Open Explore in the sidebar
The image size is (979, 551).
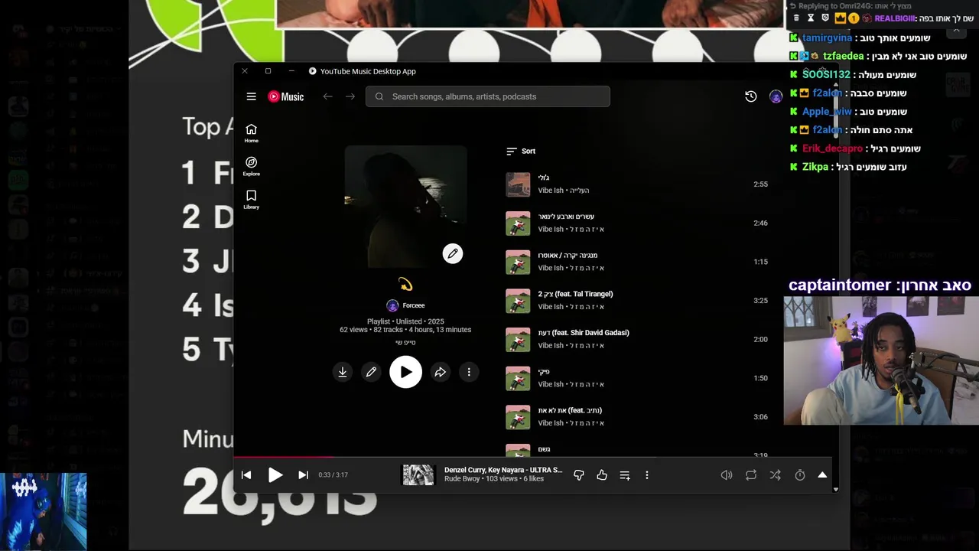(x=251, y=166)
